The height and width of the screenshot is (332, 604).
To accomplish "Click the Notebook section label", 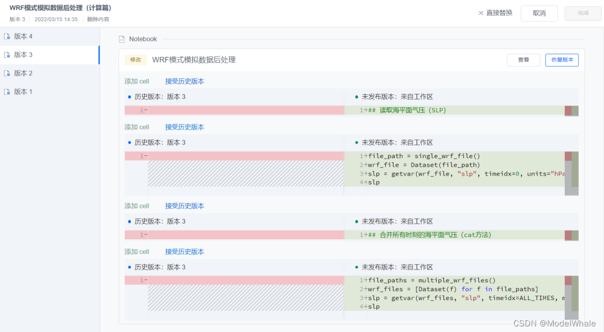I will coord(143,39).
